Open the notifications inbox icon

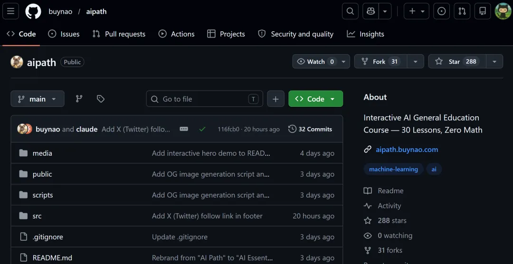(483, 11)
